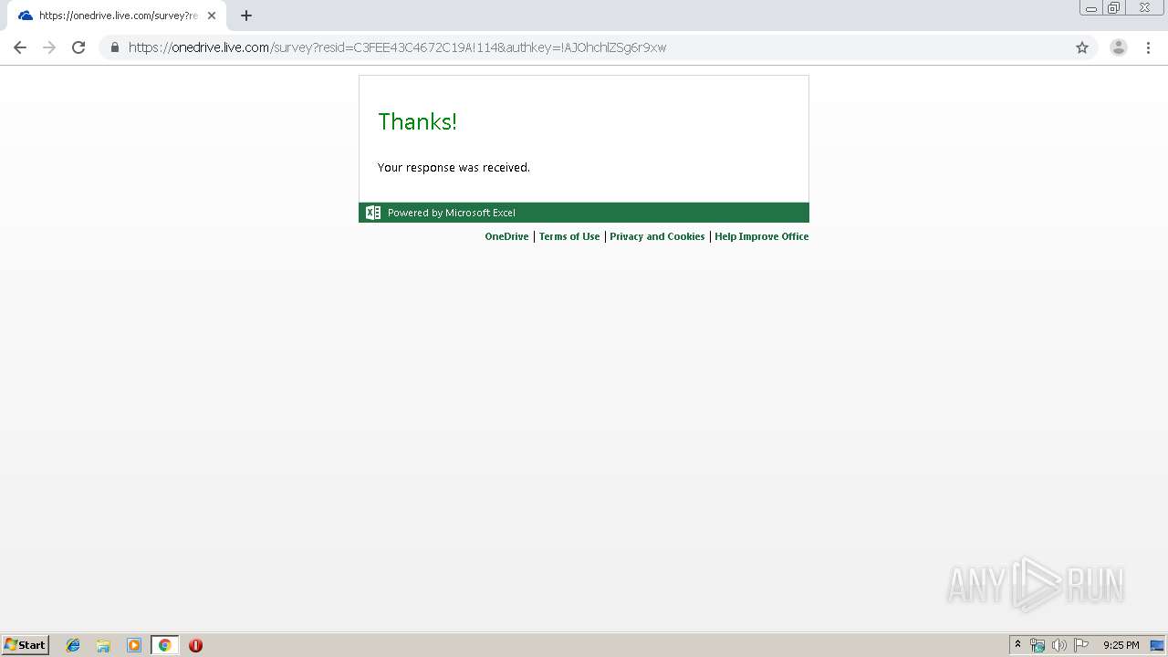Reload the OneDrive survey page
This screenshot has height=657, width=1168.
[x=78, y=47]
